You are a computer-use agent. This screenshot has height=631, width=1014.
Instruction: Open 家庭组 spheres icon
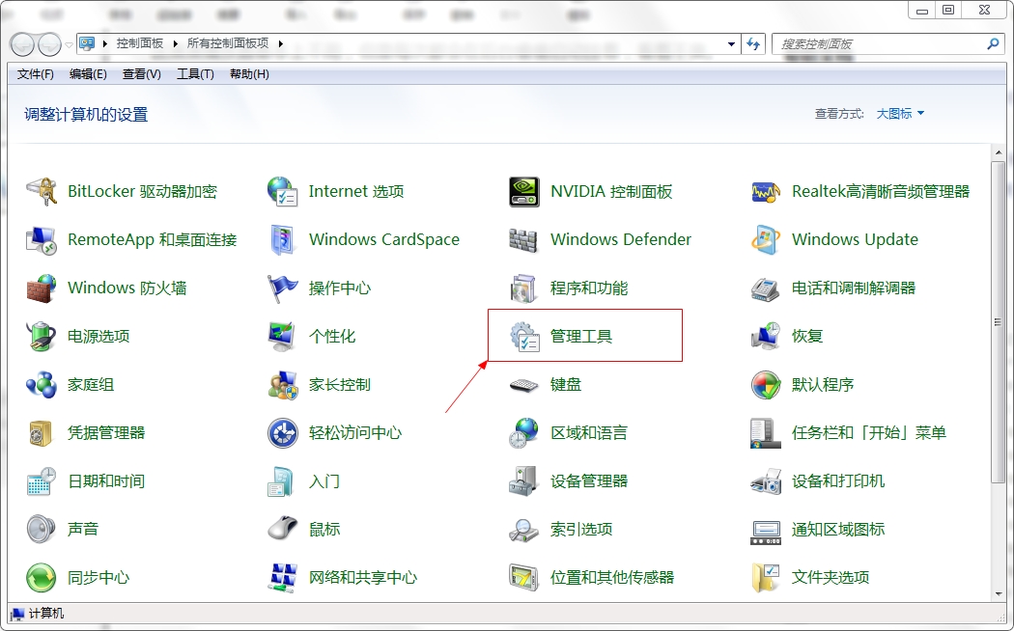(42, 384)
